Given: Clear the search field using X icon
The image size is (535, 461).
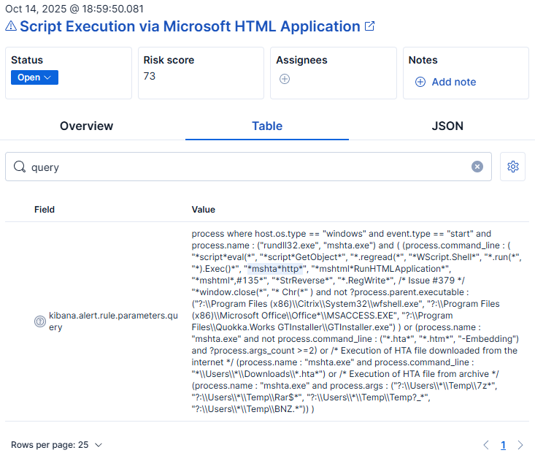Looking at the screenshot, I should coord(477,167).
